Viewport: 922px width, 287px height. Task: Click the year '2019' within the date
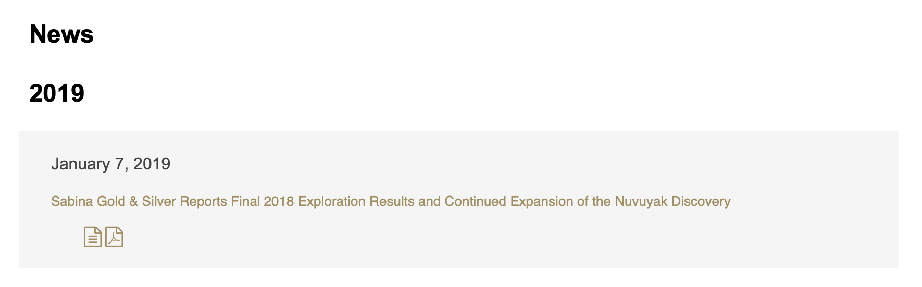(x=152, y=164)
